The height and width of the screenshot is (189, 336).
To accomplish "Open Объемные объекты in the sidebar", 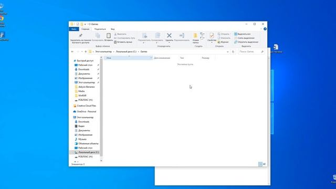I will coord(87,143).
